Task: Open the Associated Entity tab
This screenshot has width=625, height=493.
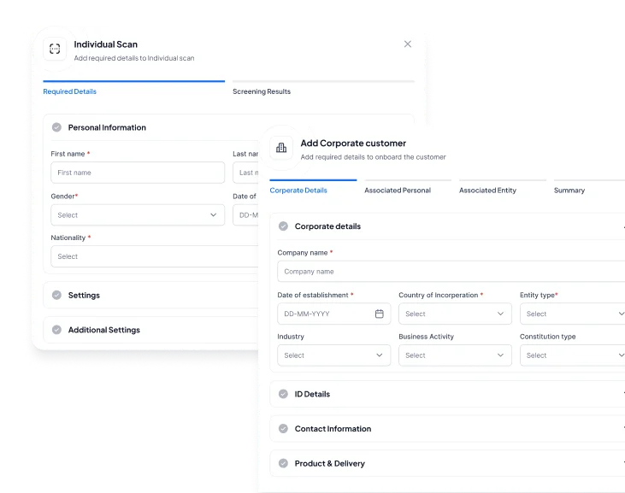Action: 487,191
